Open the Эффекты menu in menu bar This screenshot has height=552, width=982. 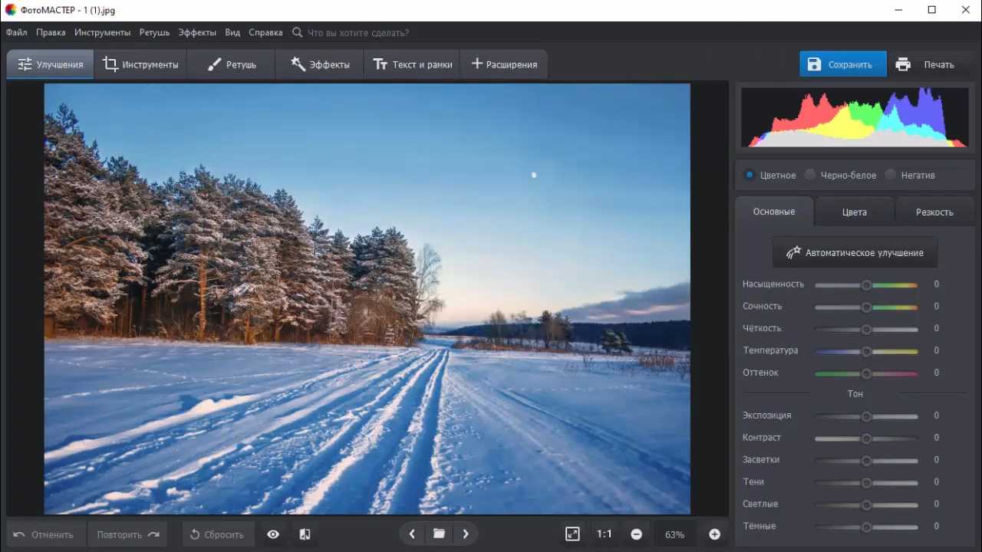pyautogui.click(x=197, y=33)
